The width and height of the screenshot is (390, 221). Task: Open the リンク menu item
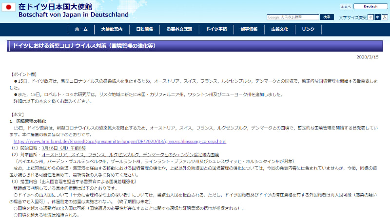coord(308,29)
